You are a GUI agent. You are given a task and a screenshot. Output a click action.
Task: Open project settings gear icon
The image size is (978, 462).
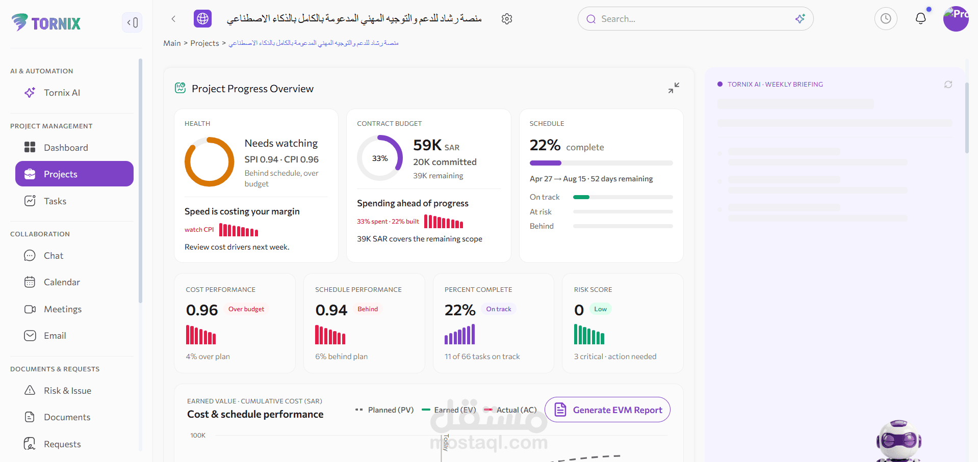click(x=507, y=19)
